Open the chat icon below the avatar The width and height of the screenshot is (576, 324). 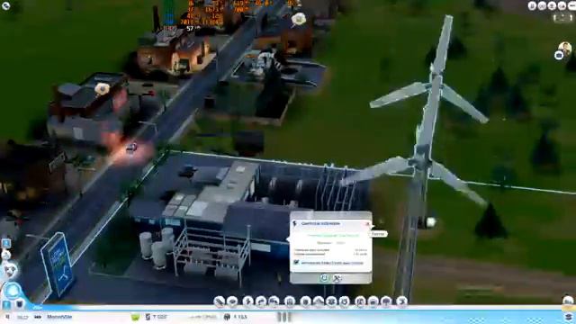coord(559,56)
